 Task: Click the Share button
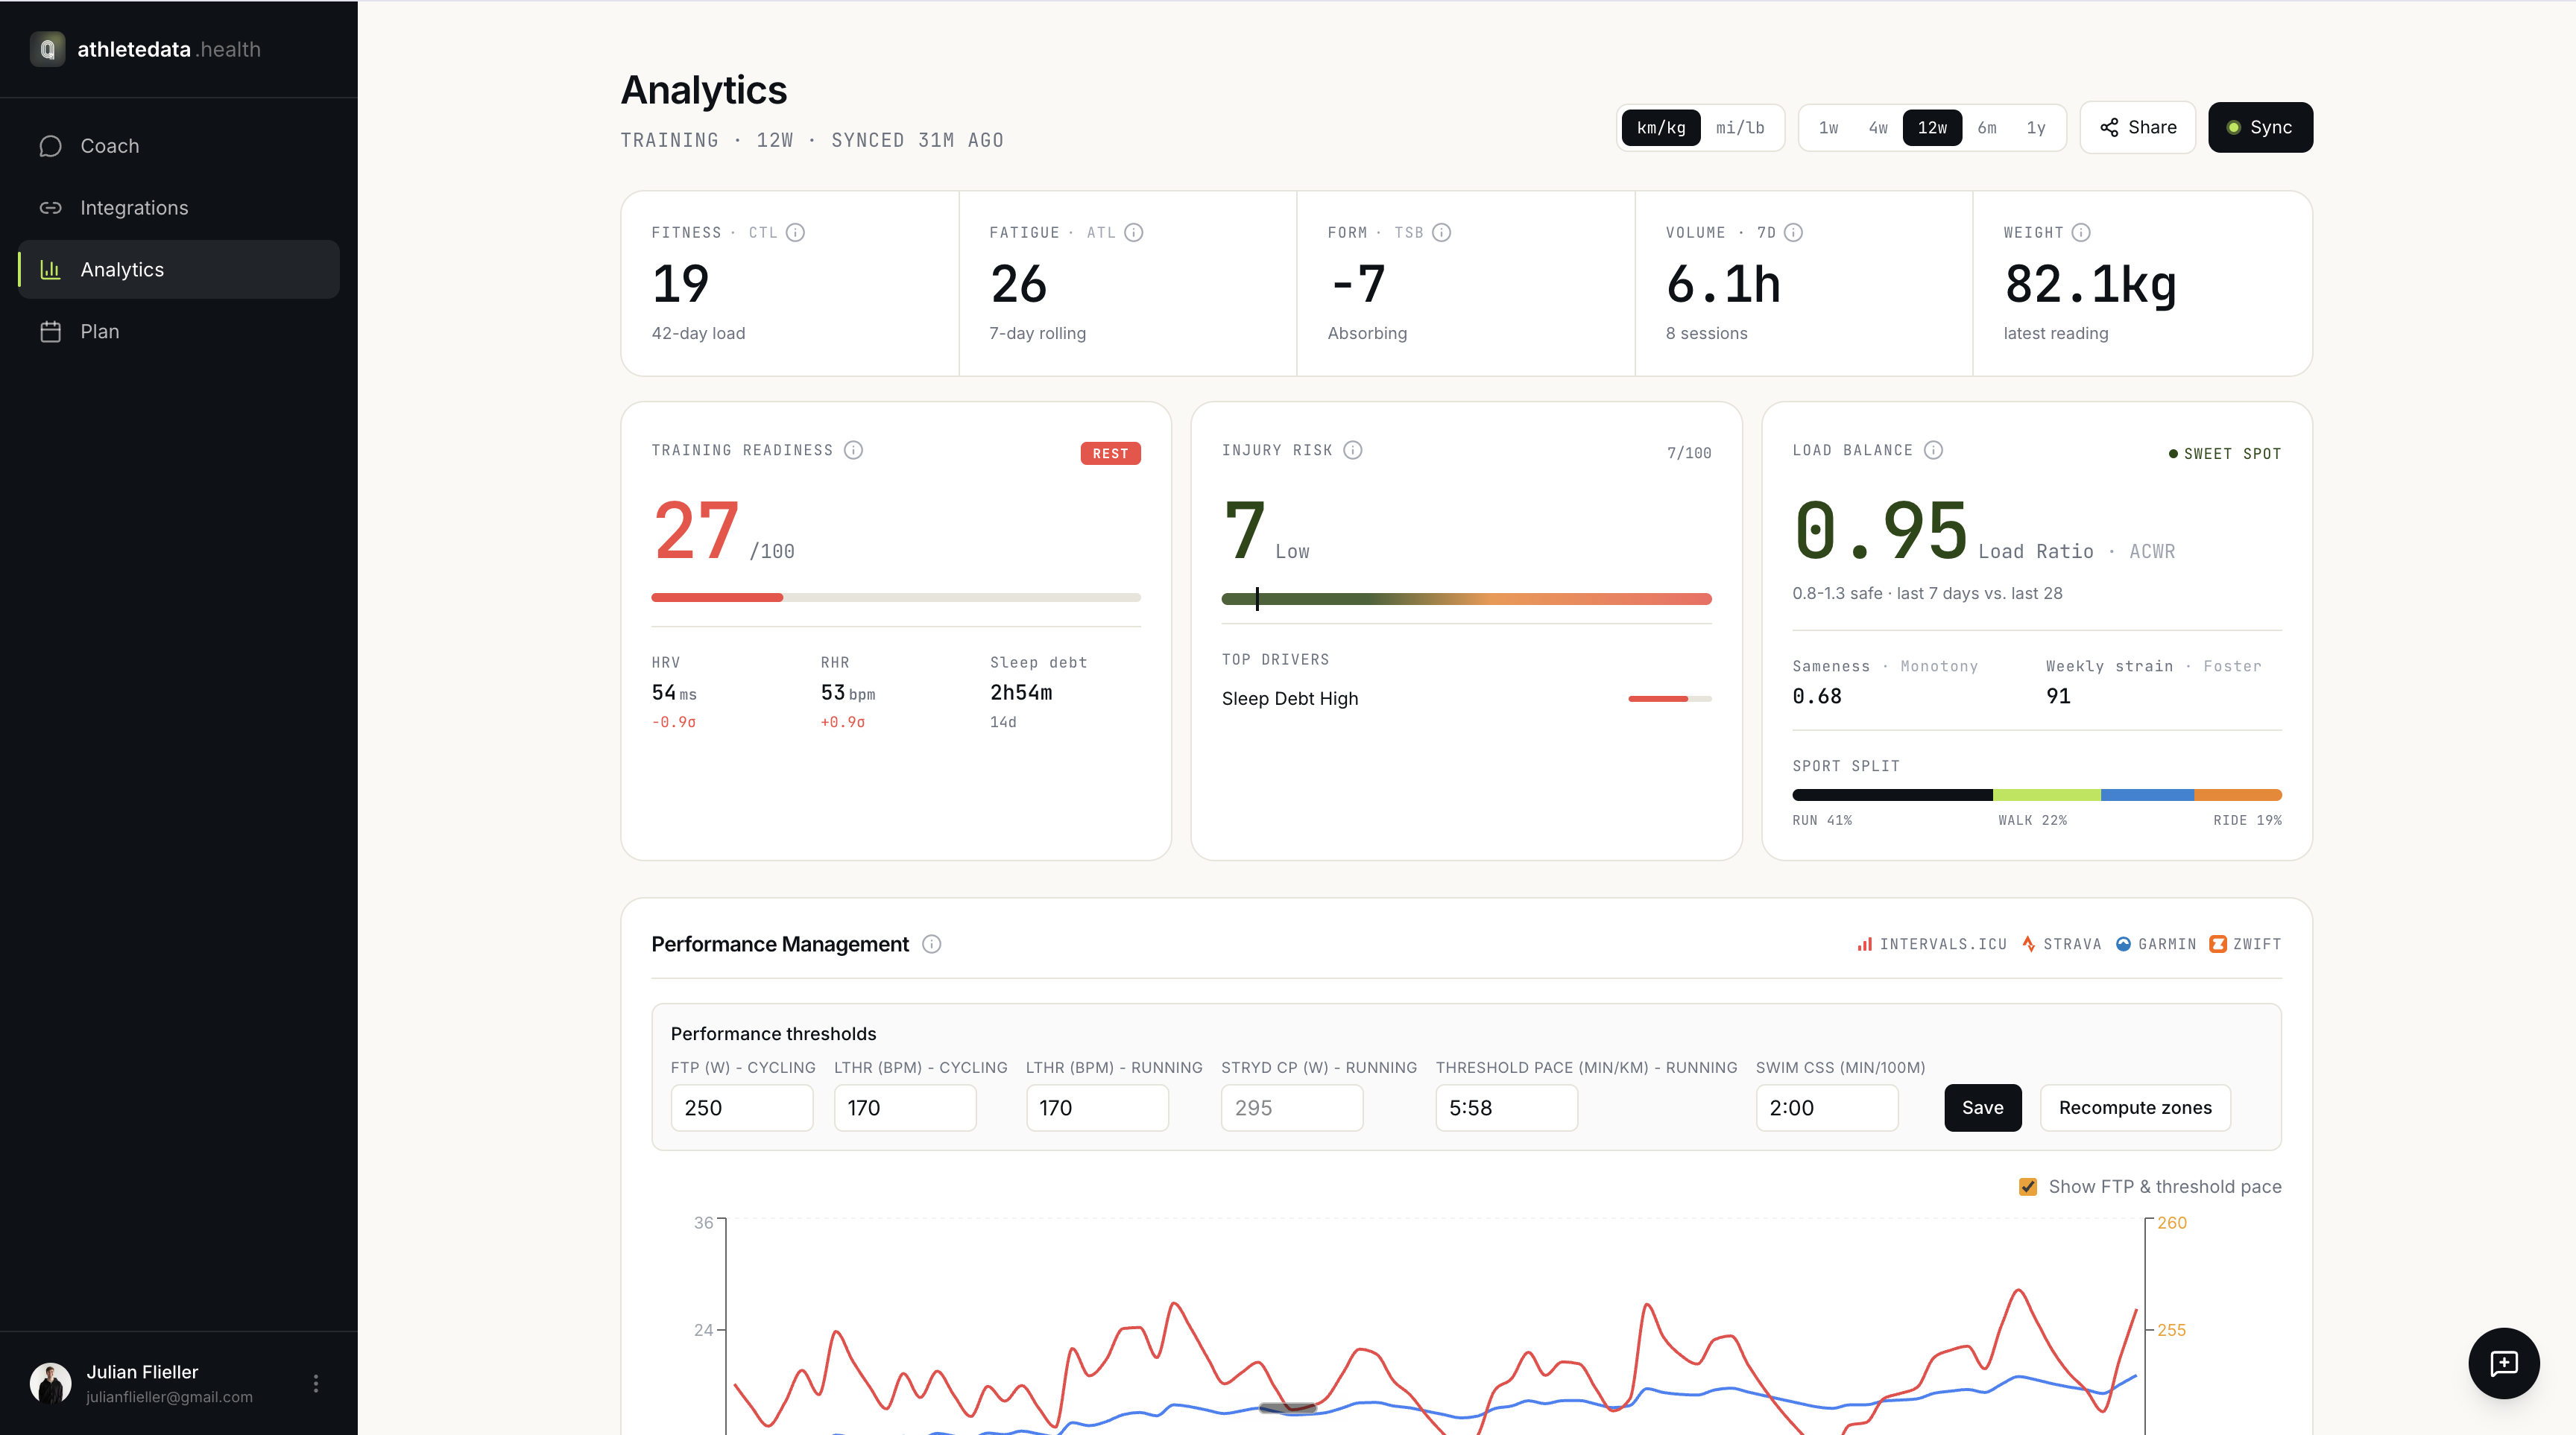(2137, 127)
